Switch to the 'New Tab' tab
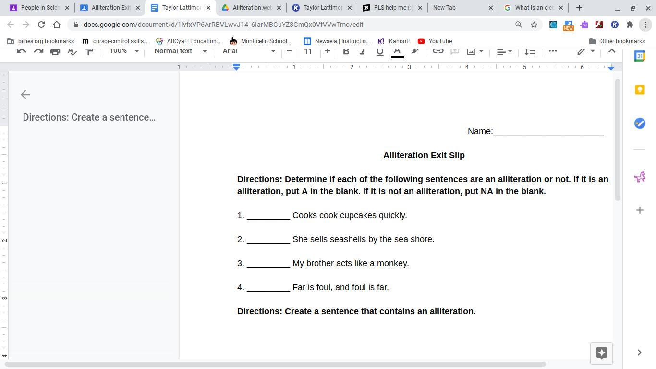The width and height of the screenshot is (656, 369). tap(463, 8)
